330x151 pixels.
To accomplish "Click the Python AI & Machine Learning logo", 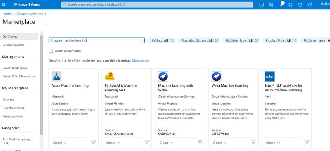I will click(109, 76).
